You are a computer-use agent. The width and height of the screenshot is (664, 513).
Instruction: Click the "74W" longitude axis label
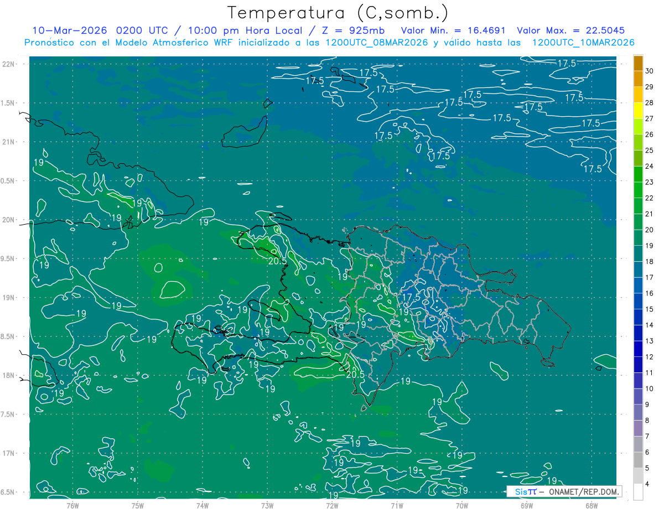click(202, 505)
